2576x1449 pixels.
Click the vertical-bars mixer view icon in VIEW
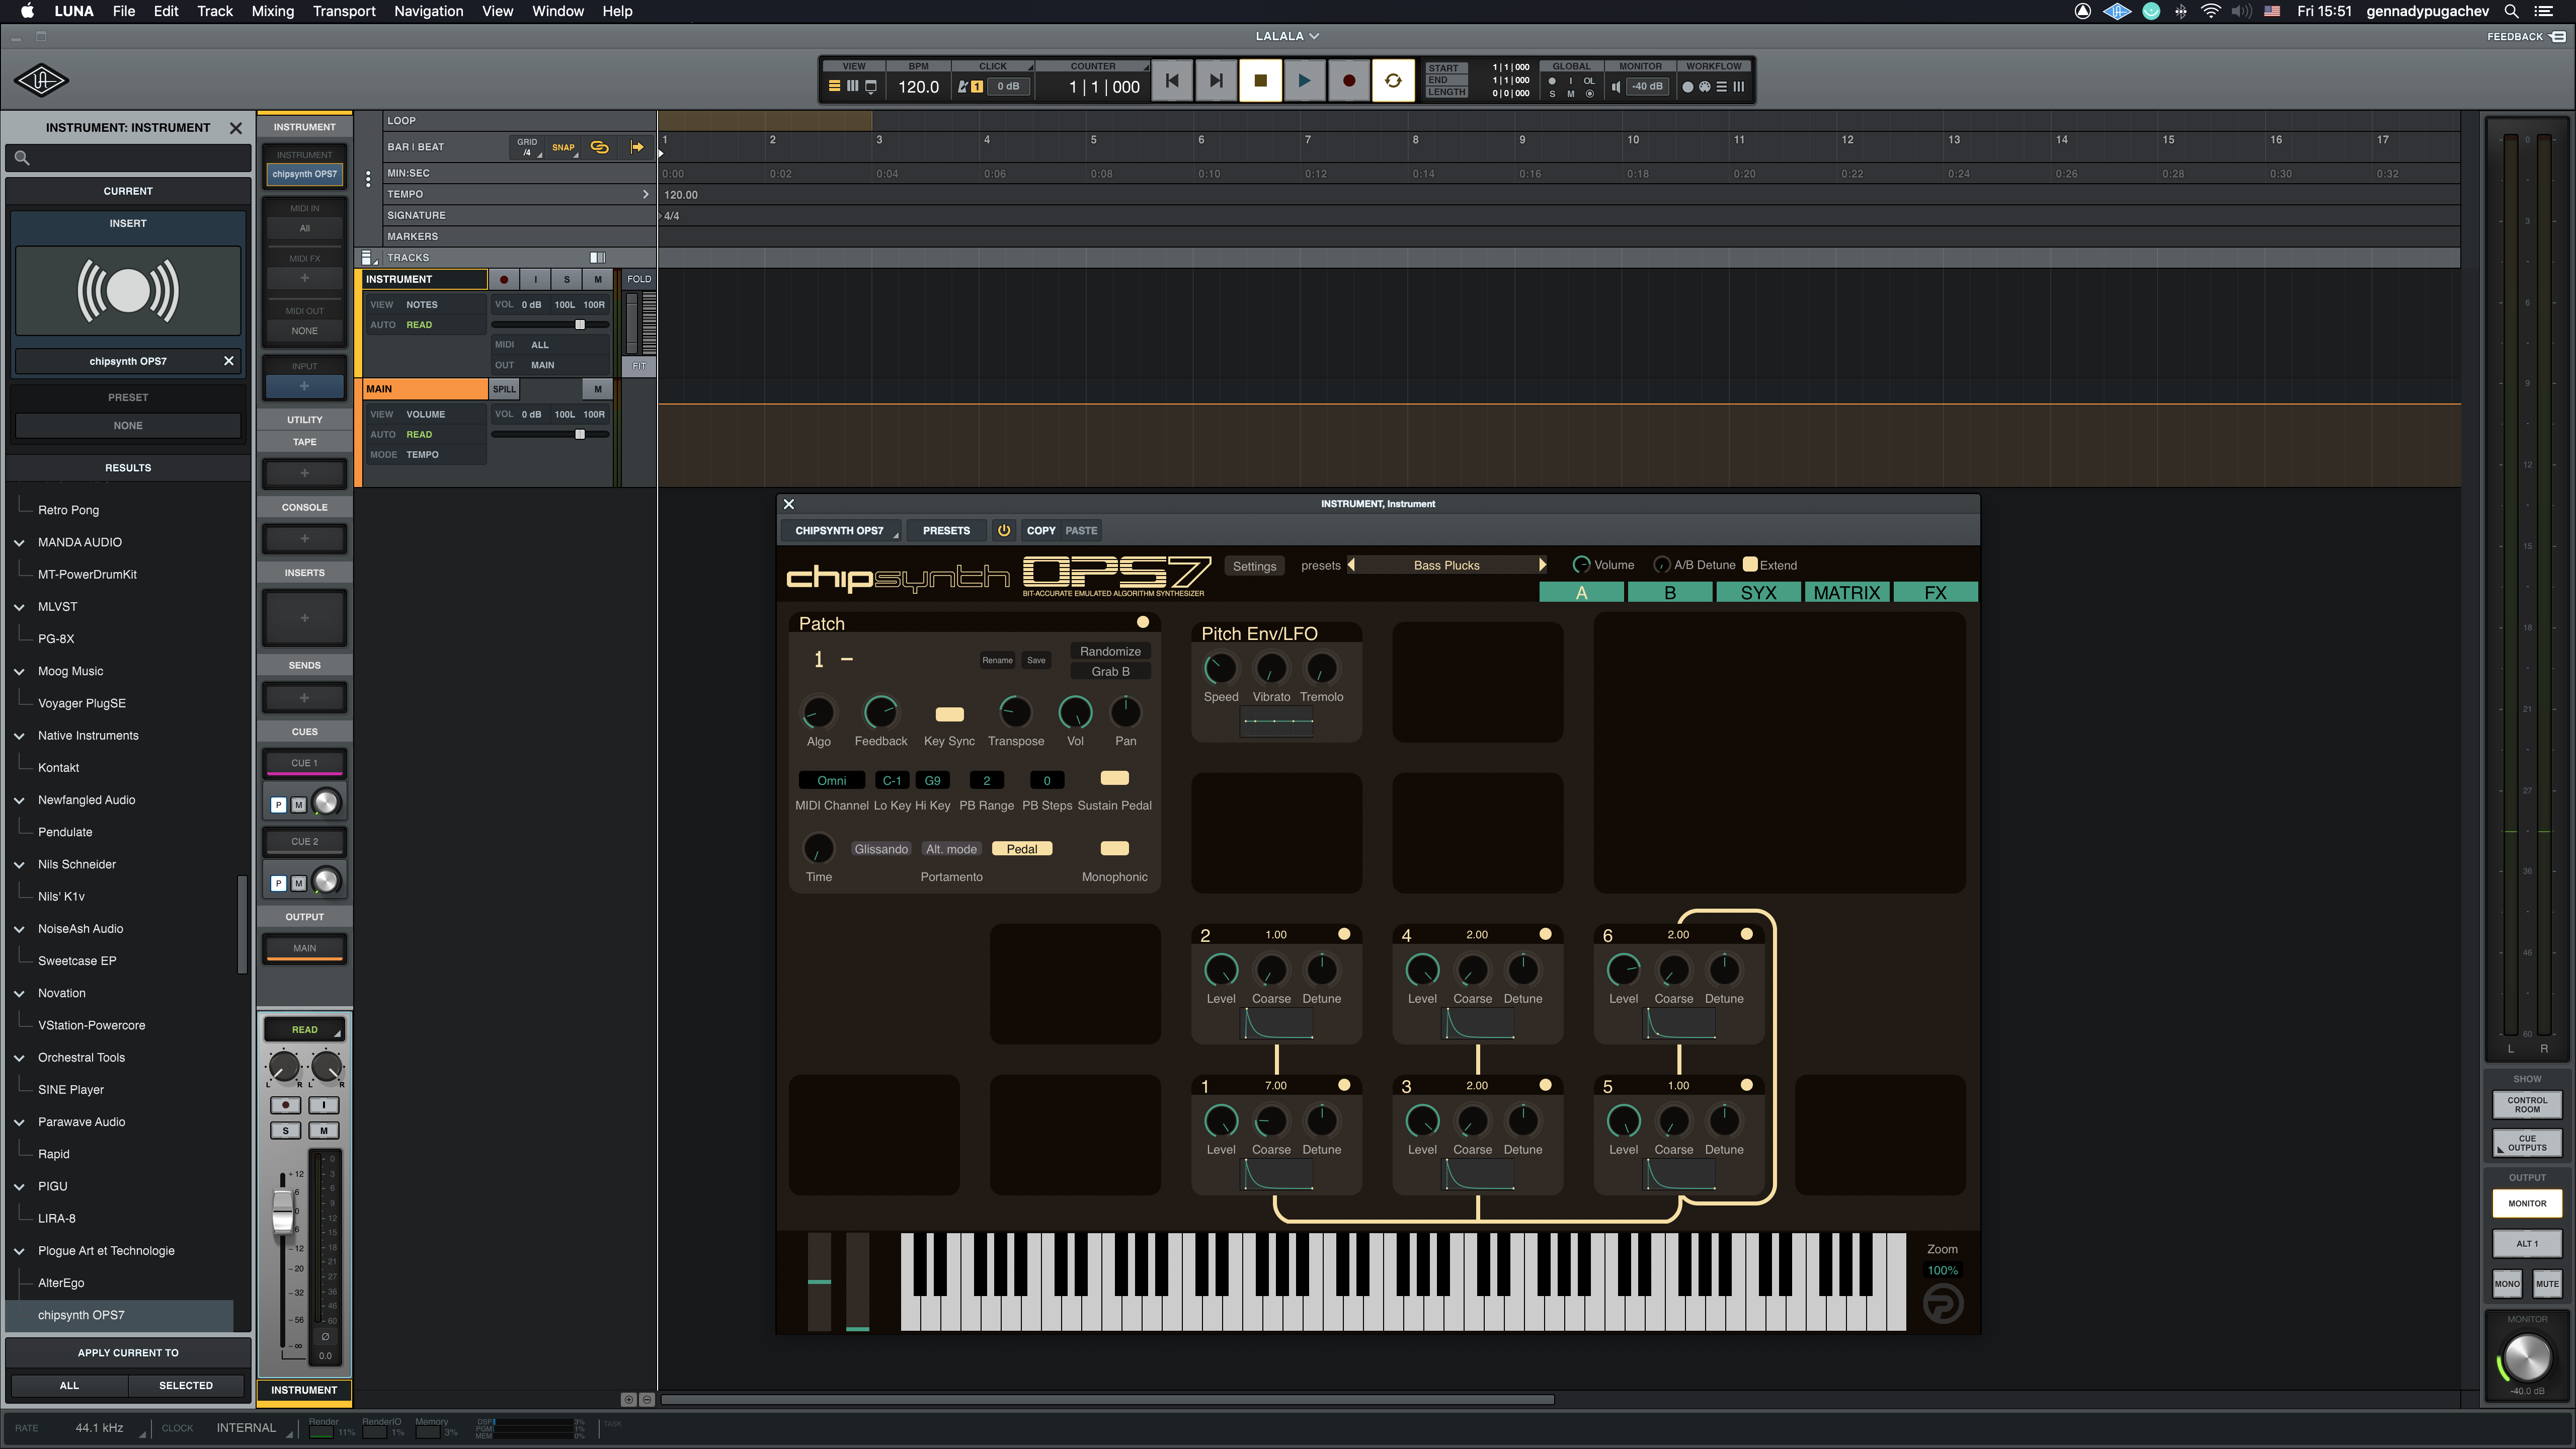852,87
